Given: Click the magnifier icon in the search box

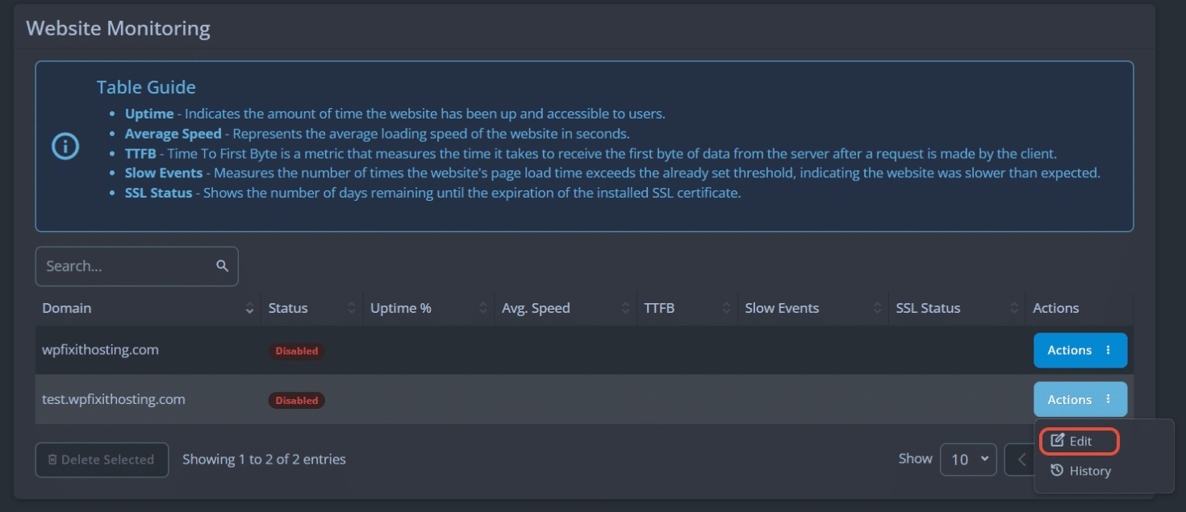Looking at the screenshot, I should click(223, 266).
